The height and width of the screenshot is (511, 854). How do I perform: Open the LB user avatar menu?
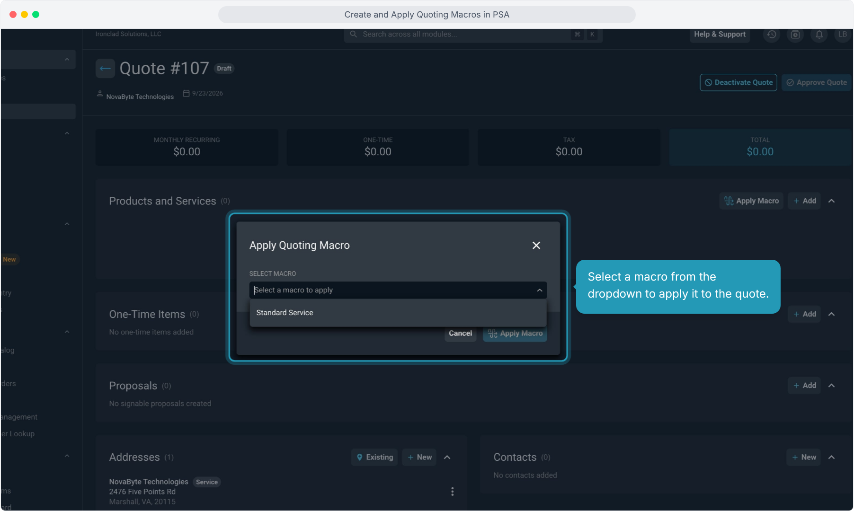pyautogui.click(x=843, y=35)
